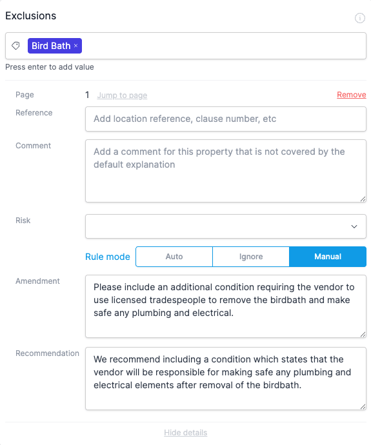Image resolution: width=371 pixels, height=445 pixels.
Task: Open the Risk dropdown
Action: click(x=226, y=226)
